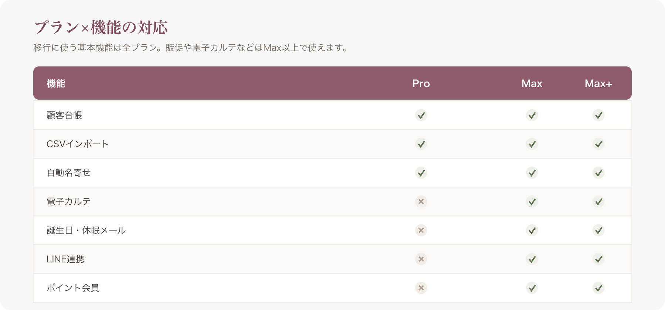The image size is (665, 310).
Task: Click the 機能 column header
Action: [56, 83]
